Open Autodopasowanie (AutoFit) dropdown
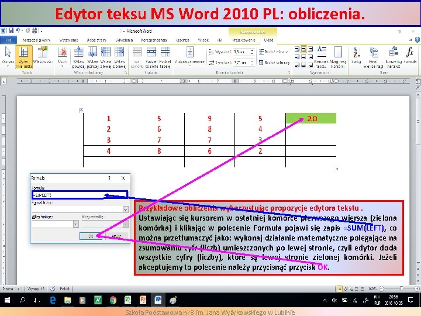The height and width of the screenshot is (316, 421). [190, 56]
